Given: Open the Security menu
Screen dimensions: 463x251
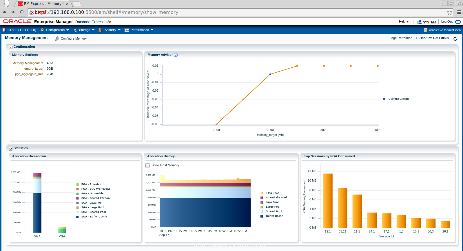Looking at the screenshot, I should pyautogui.click(x=109, y=30).
